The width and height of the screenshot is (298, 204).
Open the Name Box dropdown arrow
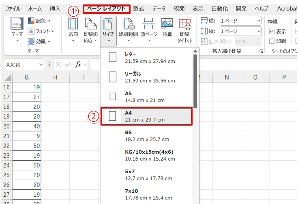[x=41, y=65]
